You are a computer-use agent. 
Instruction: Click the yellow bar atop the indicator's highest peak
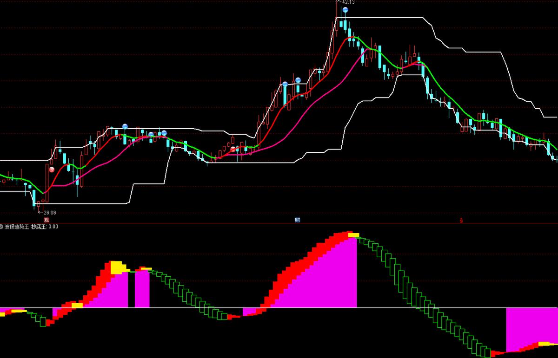[354, 235]
